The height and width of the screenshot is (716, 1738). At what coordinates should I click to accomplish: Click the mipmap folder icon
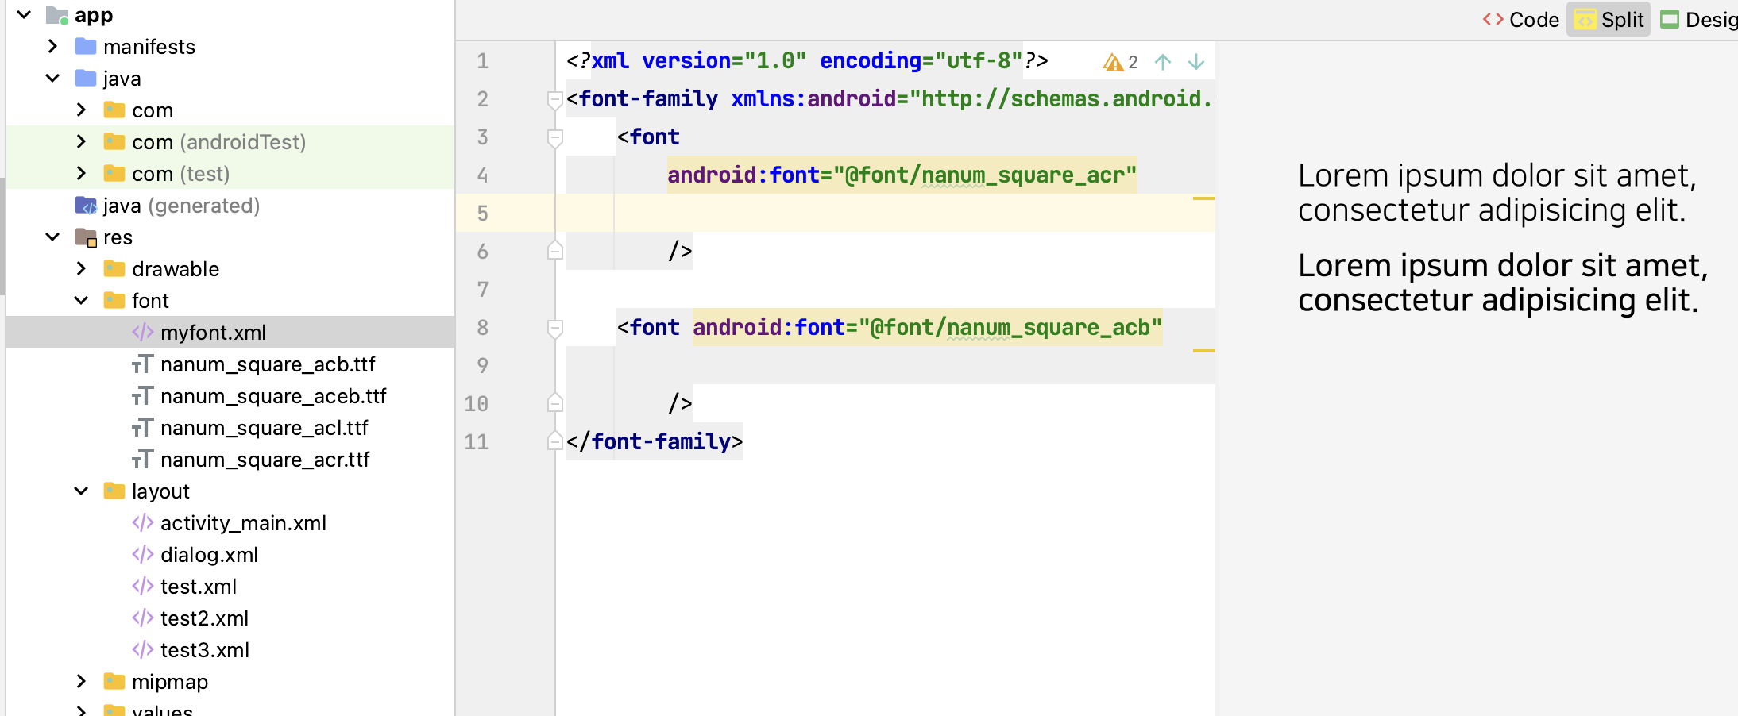[114, 681]
